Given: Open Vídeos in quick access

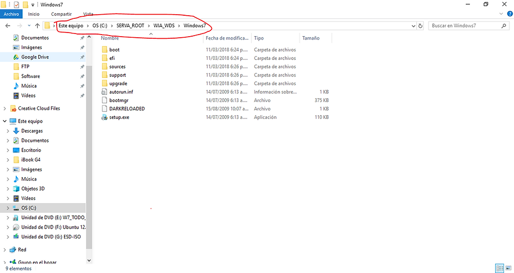Looking at the screenshot, I should [x=28, y=95].
